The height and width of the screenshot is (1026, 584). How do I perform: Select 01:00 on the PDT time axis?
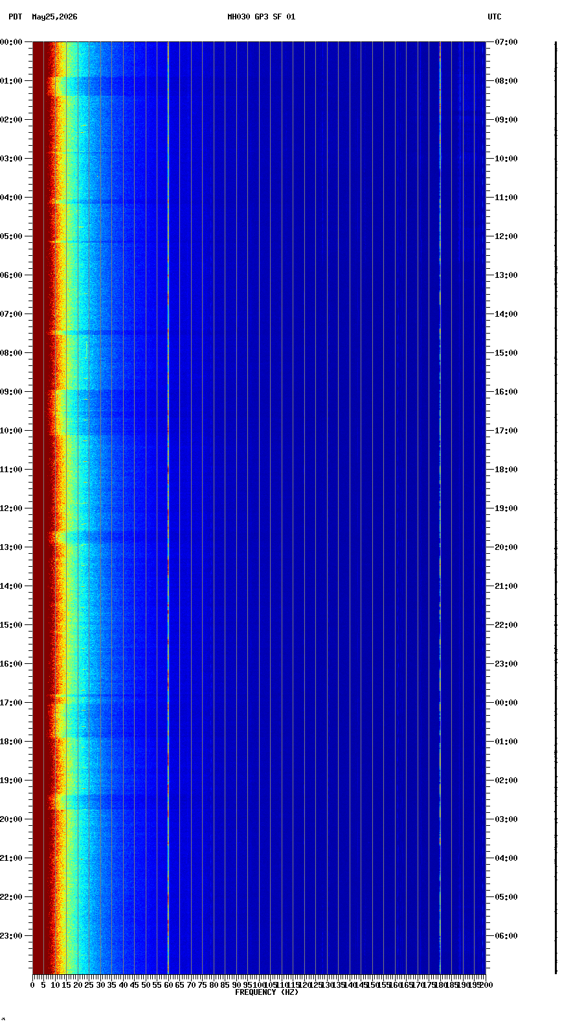tap(11, 81)
